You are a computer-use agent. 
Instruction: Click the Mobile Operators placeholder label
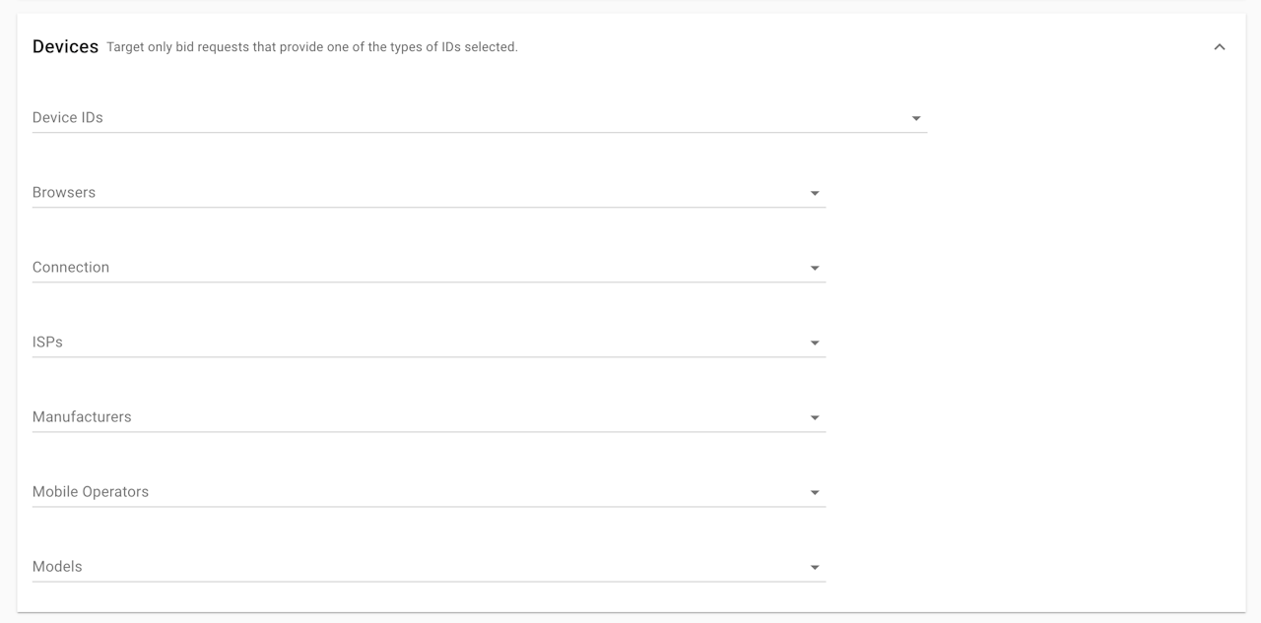click(x=91, y=491)
